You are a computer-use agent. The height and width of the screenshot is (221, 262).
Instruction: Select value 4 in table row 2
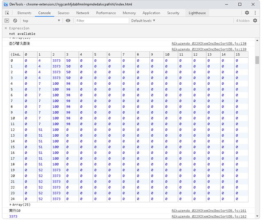(x=39, y=72)
